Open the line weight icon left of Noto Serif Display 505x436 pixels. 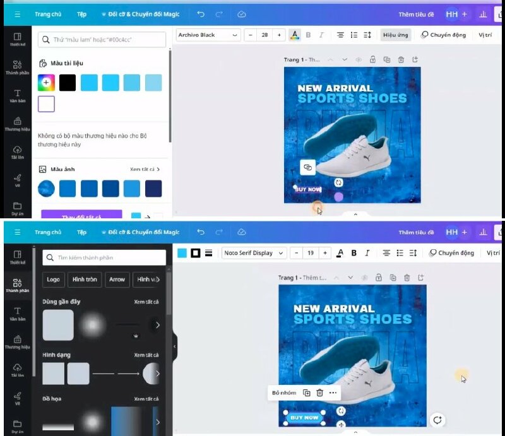coord(208,253)
